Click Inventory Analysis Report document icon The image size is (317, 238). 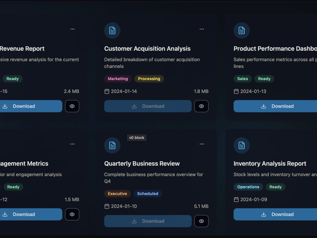point(242,145)
